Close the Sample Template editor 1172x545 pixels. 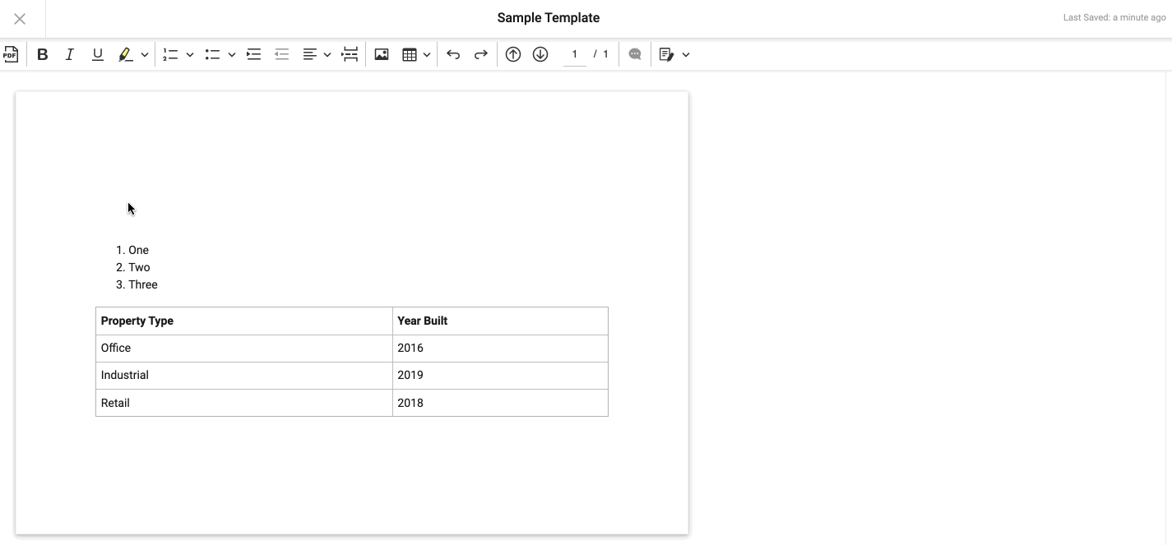click(21, 18)
